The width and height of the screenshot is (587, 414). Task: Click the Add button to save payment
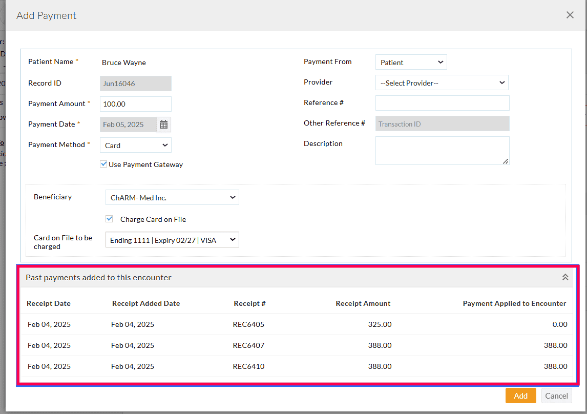[520, 396]
